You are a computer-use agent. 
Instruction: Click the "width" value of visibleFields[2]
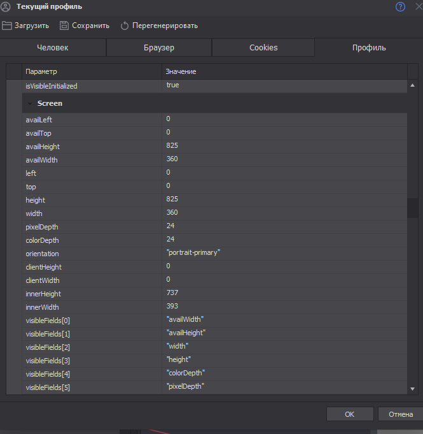tap(177, 346)
